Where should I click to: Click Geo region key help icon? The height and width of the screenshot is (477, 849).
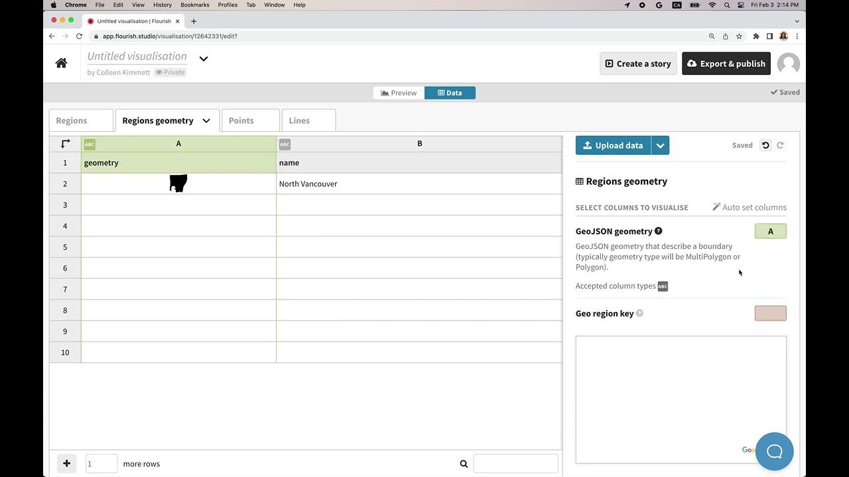[639, 313]
